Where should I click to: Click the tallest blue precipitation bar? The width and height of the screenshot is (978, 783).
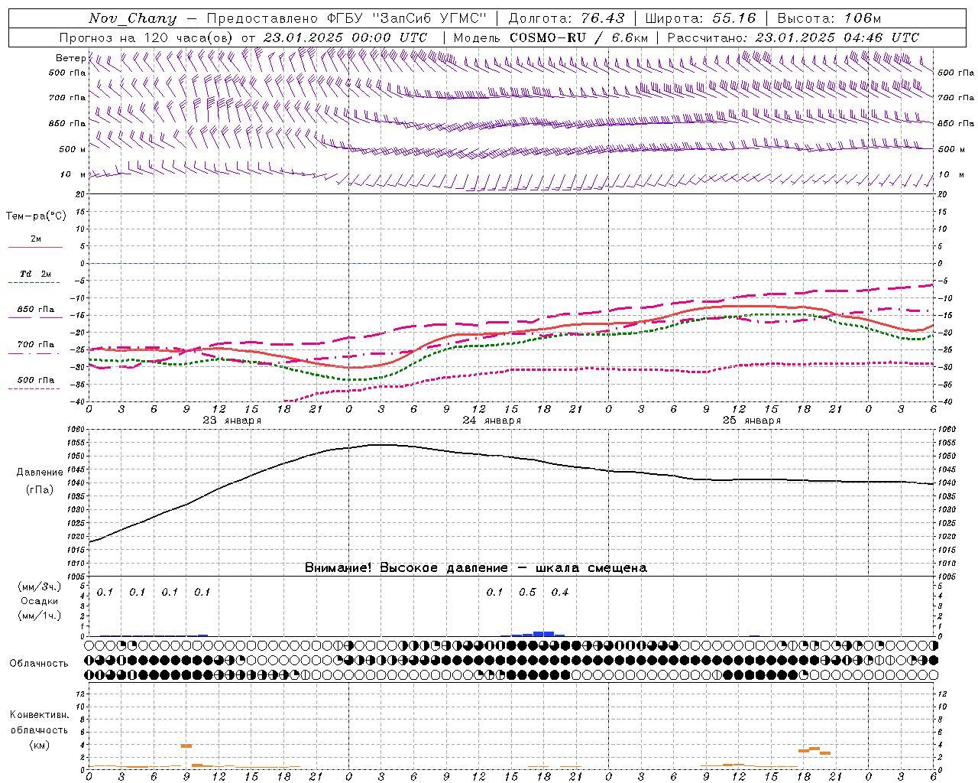pos(543,633)
